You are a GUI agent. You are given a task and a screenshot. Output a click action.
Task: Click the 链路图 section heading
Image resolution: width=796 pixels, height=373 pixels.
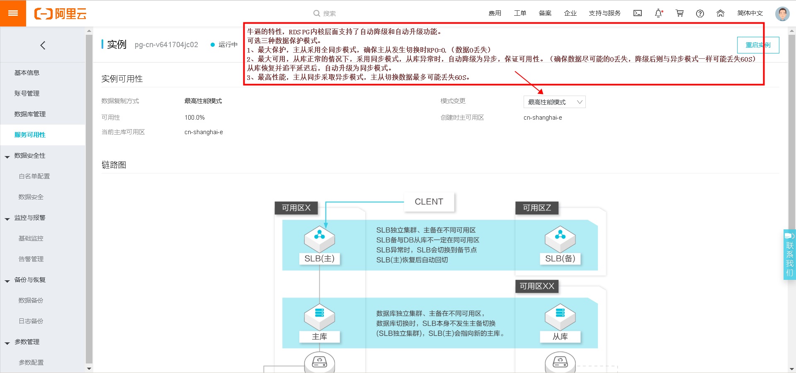click(x=114, y=165)
